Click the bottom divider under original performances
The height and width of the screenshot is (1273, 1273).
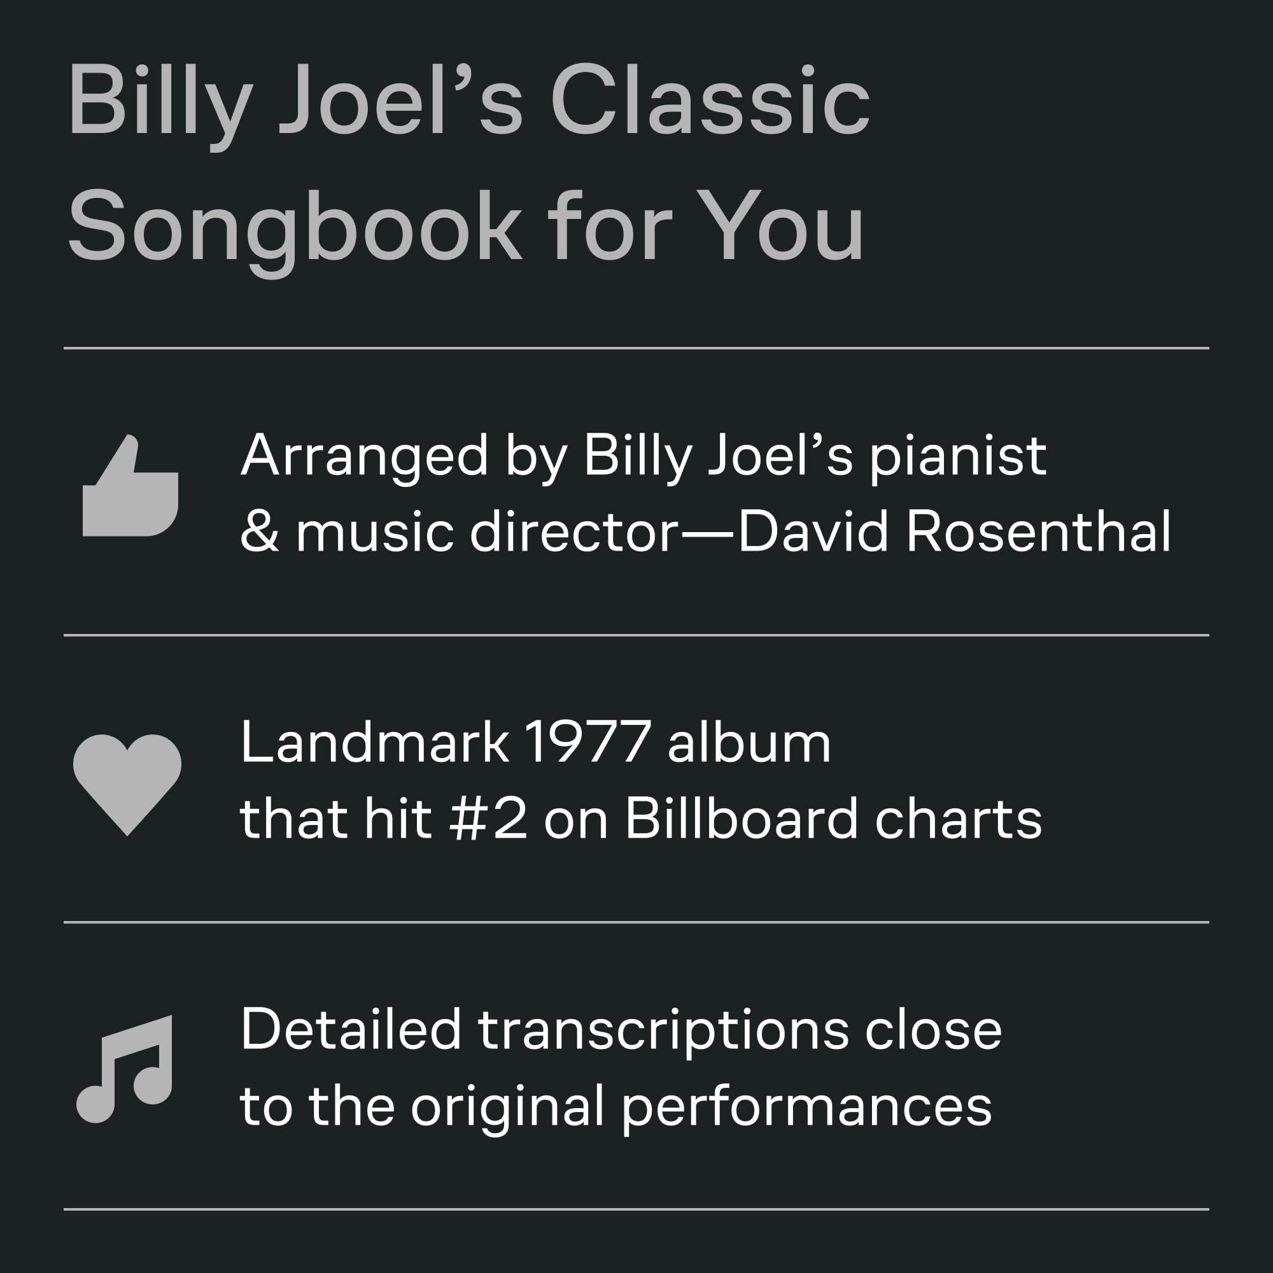[636, 1210]
